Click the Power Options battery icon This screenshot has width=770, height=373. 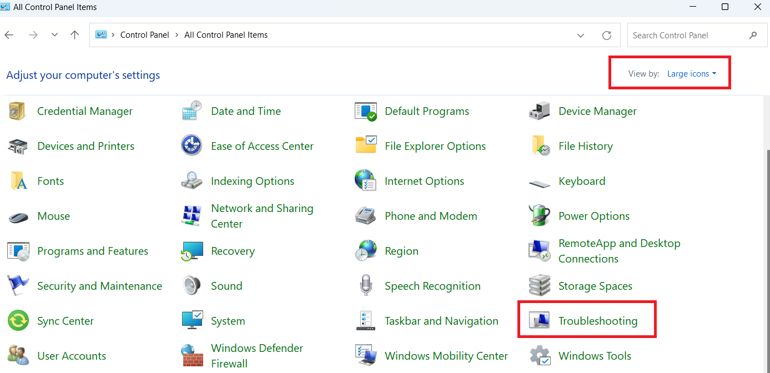[x=539, y=216]
